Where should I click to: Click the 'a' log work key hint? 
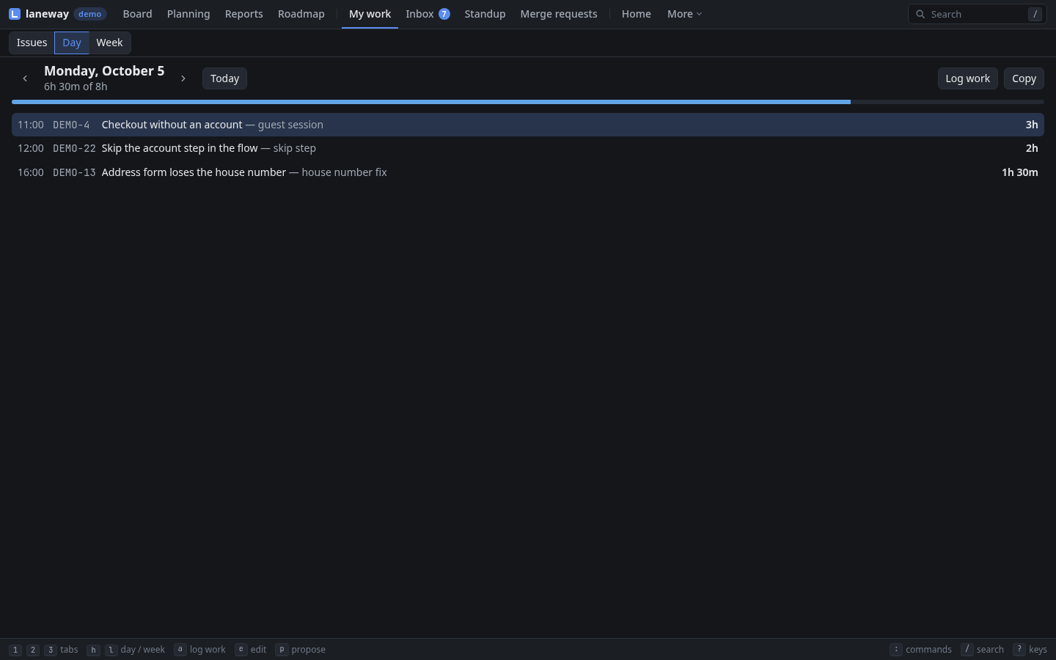(x=180, y=650)
